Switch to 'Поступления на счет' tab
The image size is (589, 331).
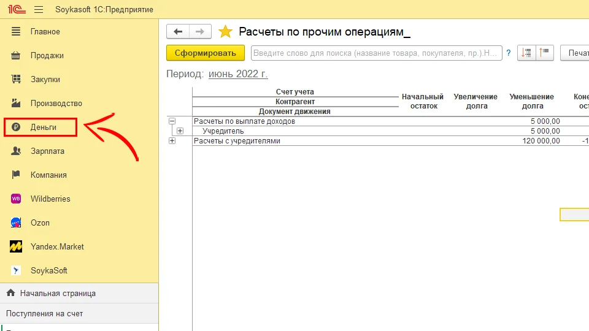(44, 313)
